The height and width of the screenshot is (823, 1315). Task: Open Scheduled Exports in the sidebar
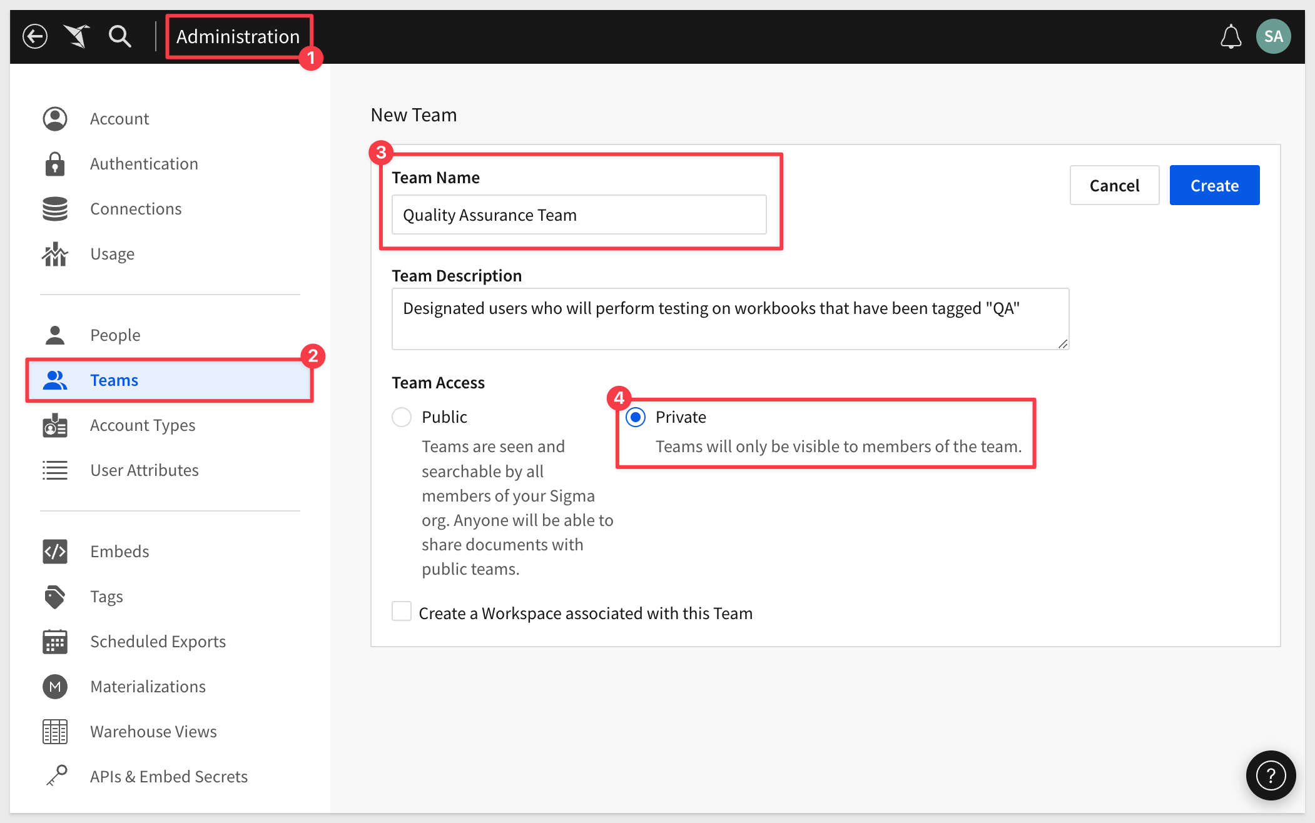pos(158,642)
